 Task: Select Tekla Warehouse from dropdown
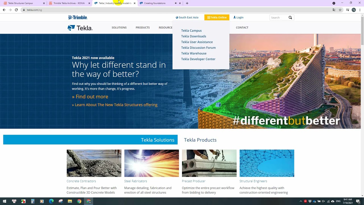click(x=194, y=53)
